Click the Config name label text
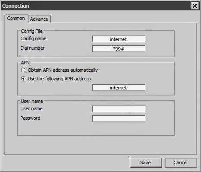Viewport: 201px width, 172px height. point(33,38)
